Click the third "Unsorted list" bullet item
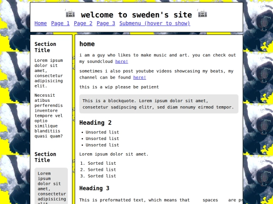273x204 pixels. [x=102, y=145]
